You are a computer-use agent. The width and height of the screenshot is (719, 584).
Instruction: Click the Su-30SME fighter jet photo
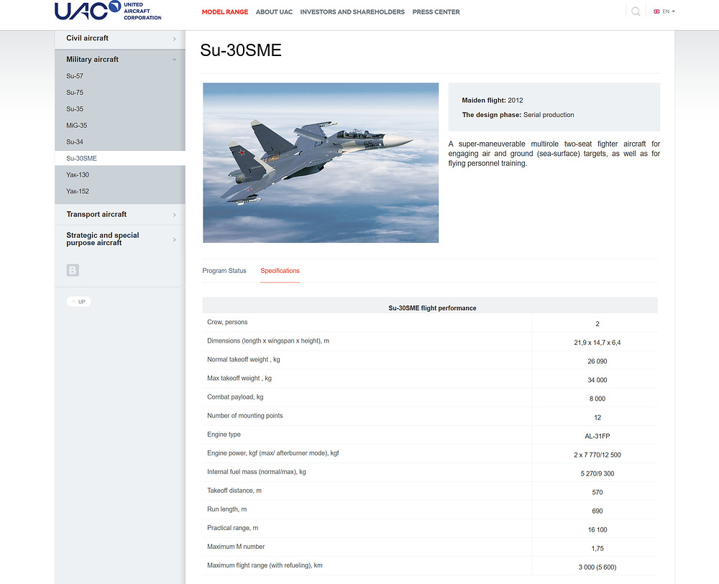click(x=321, y=162)
